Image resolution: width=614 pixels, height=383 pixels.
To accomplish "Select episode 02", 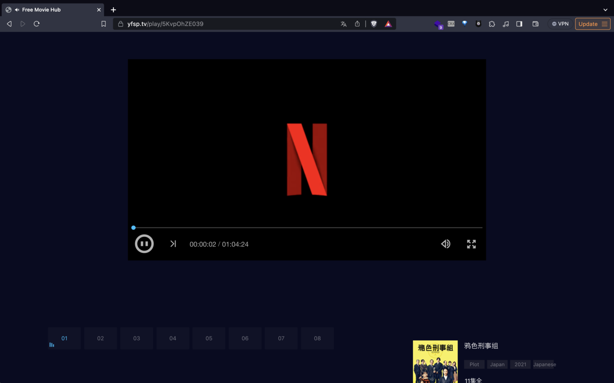I will pos(100,338).
